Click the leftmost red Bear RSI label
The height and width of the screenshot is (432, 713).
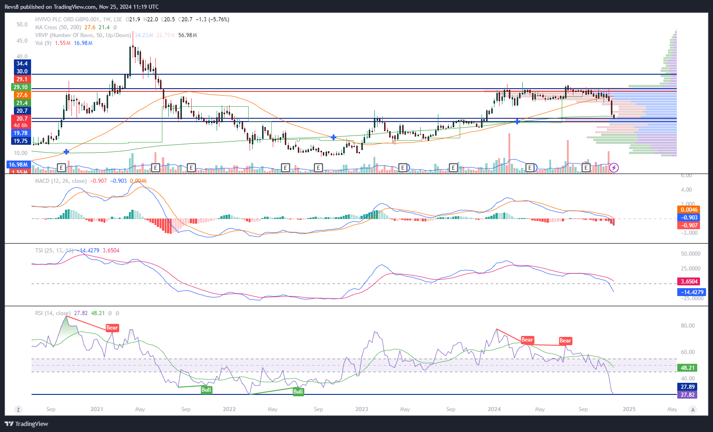point(112,328)
